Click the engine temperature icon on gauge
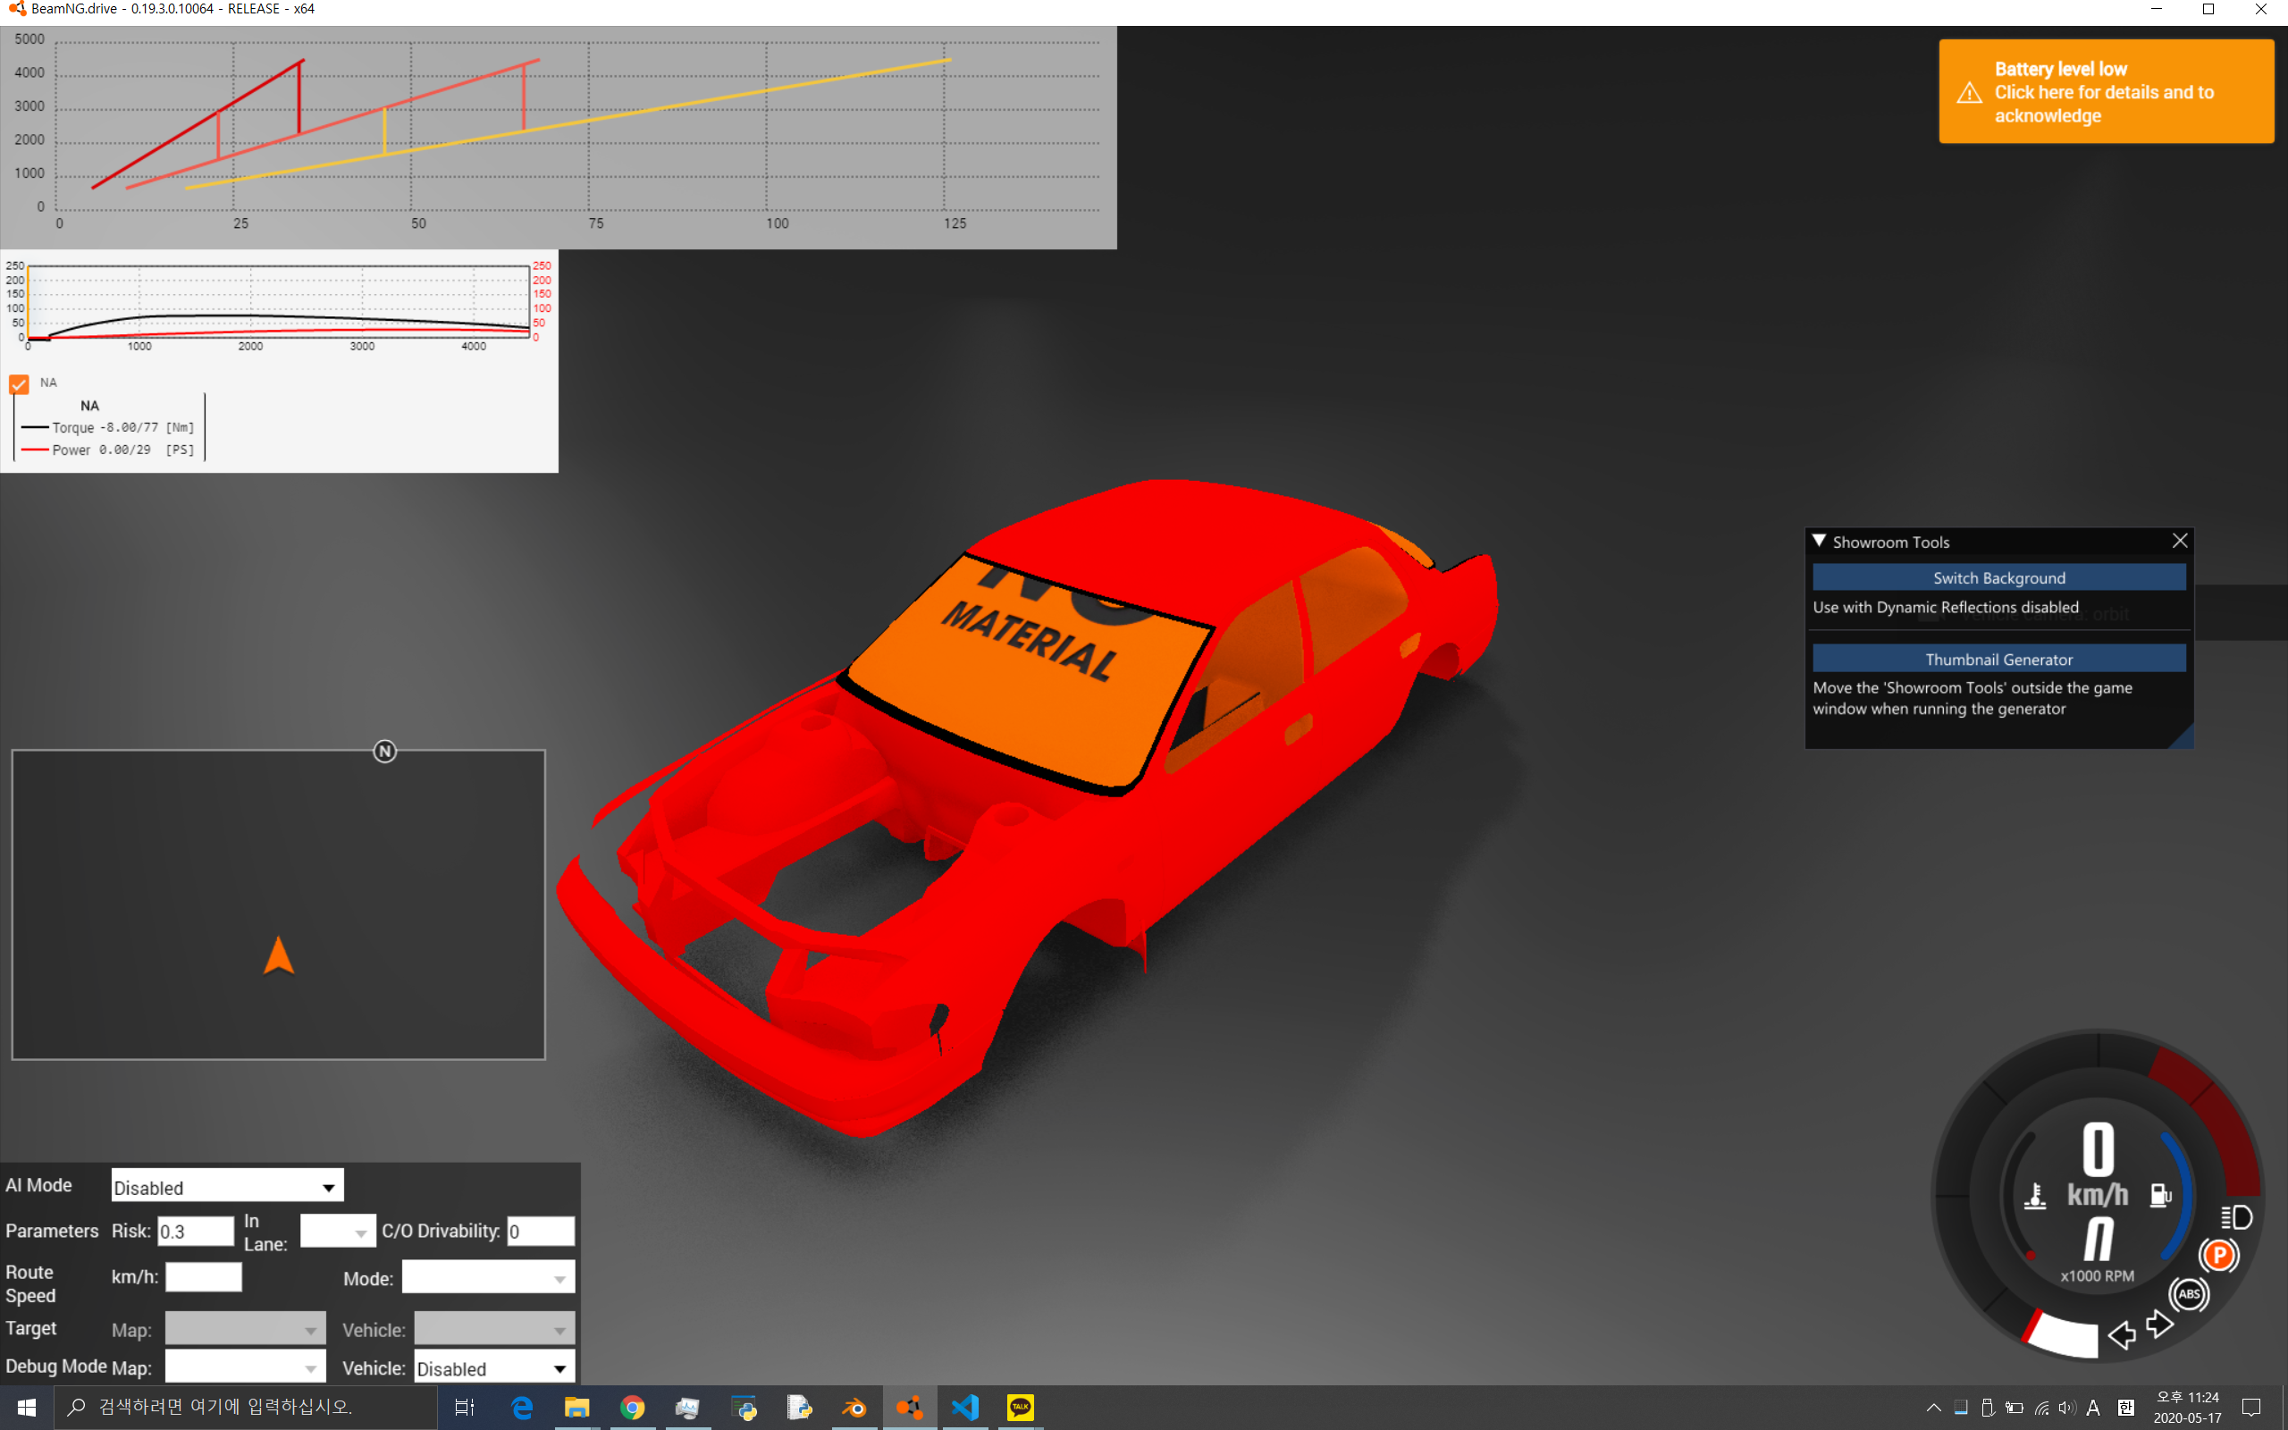 [x=2034, y=1197]
